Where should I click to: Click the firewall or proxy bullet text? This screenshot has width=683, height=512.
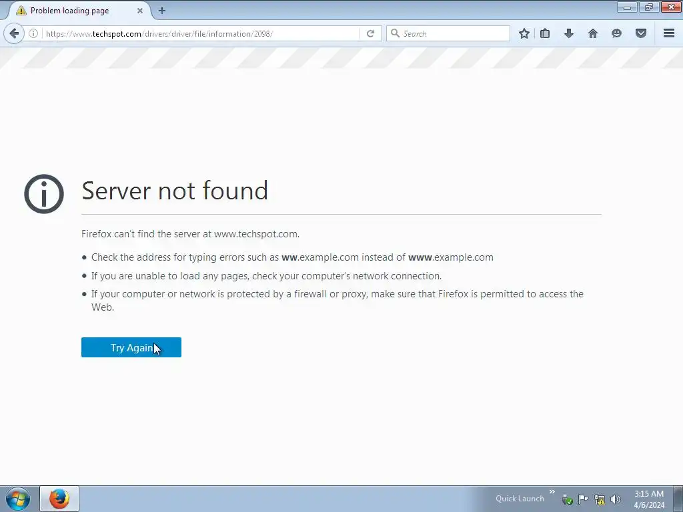[337, 301]
